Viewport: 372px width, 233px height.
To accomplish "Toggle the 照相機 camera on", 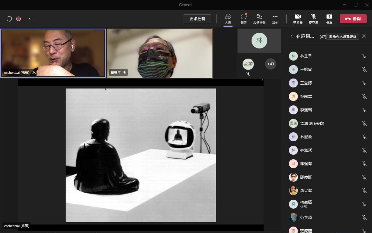I will pyautogui.click(x=298, y=19).
